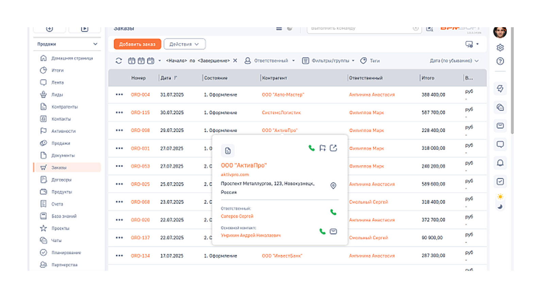Open notifications bell panel
541x298 pixels.
(500, 163)
